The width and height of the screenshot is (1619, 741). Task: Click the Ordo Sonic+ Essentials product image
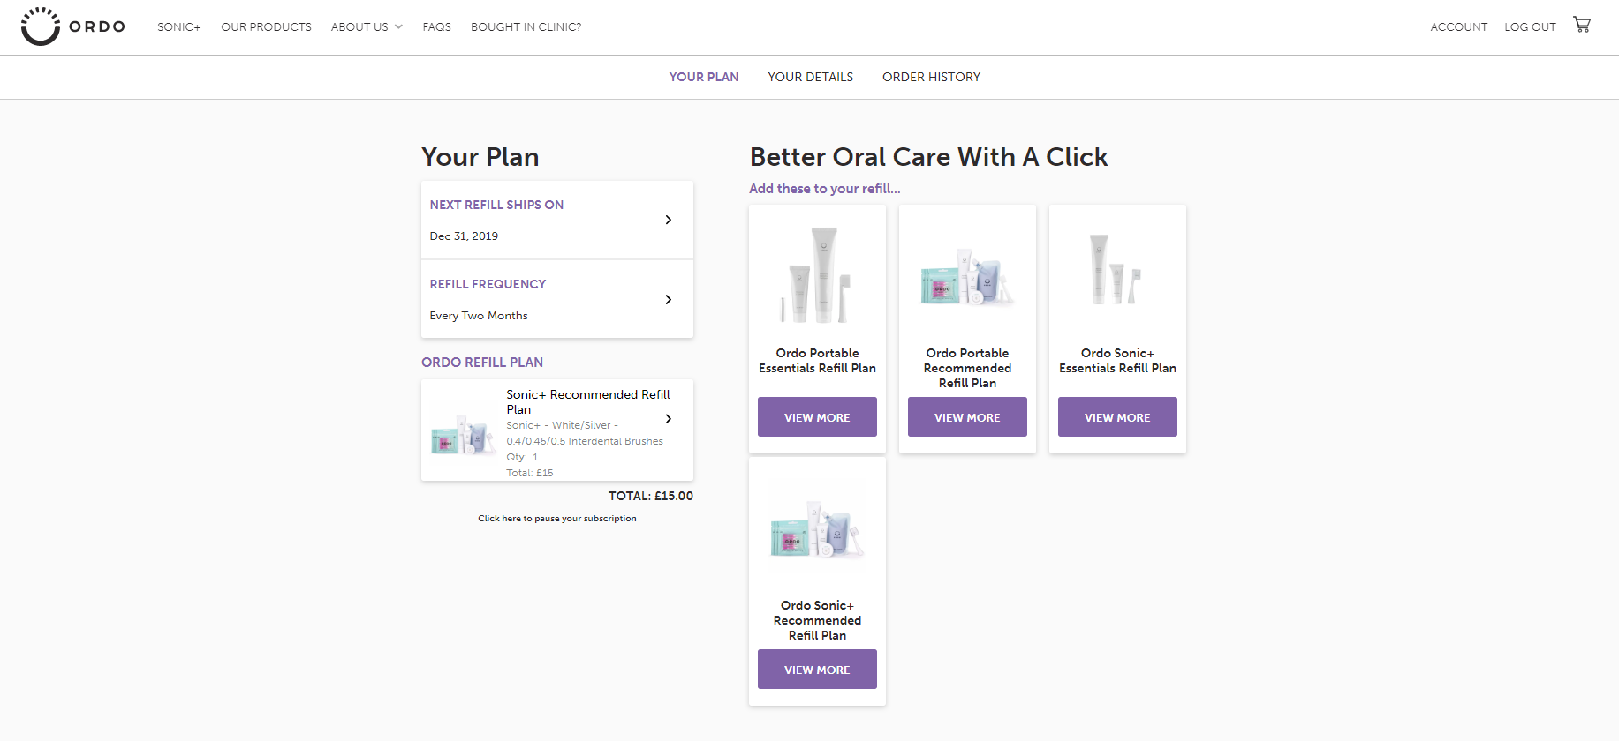tap(1116, 269)
